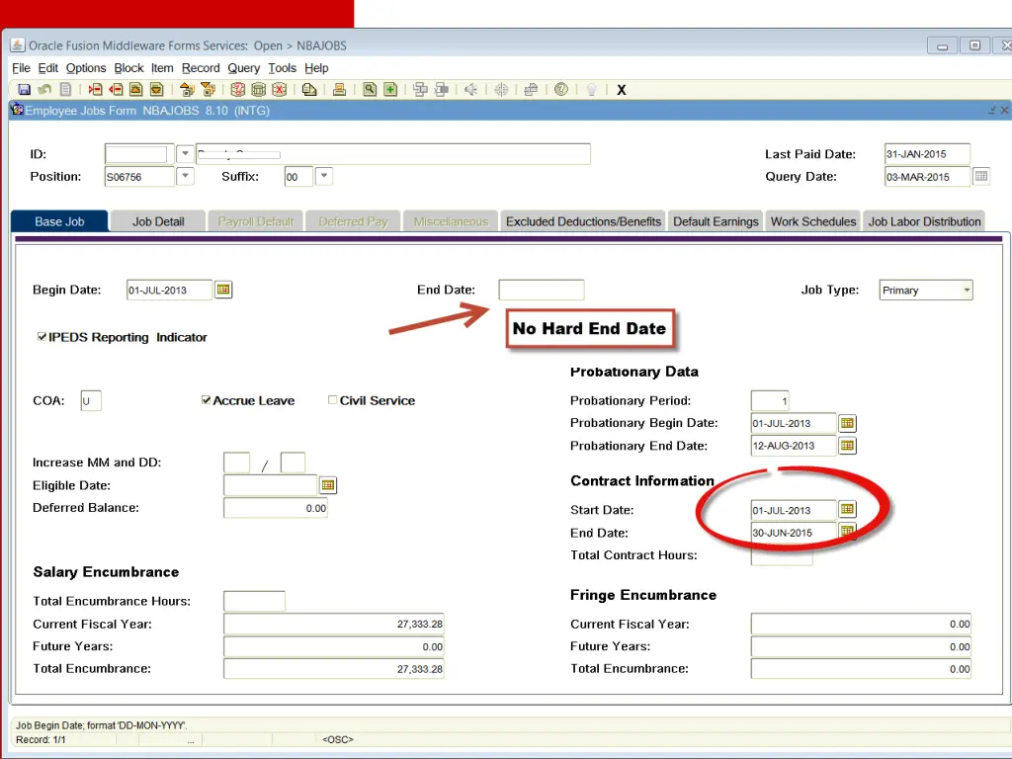Toggle the Accrue Leave checkbox
This screenshot has width=1012, height=759.
click(206, 400)
